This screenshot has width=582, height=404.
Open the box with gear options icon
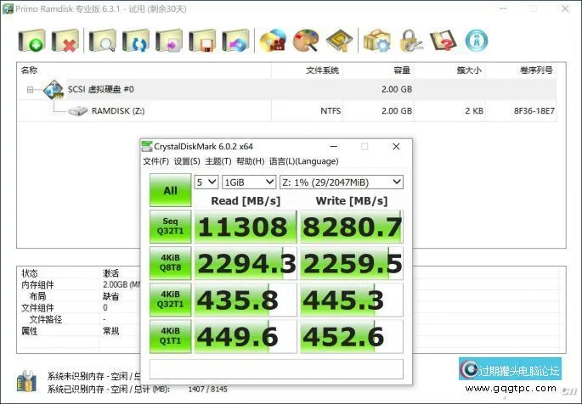[376, 41]
